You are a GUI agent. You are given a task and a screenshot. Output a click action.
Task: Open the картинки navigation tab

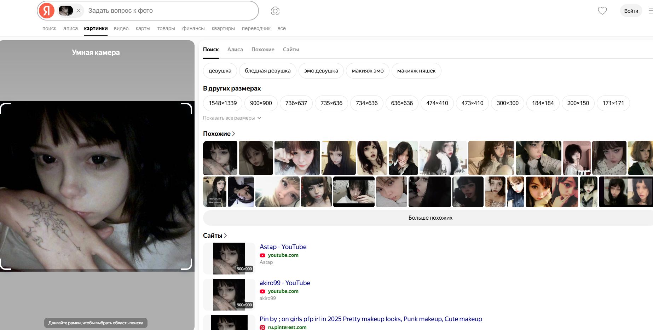pyautogui.click(x=96, y=28)
